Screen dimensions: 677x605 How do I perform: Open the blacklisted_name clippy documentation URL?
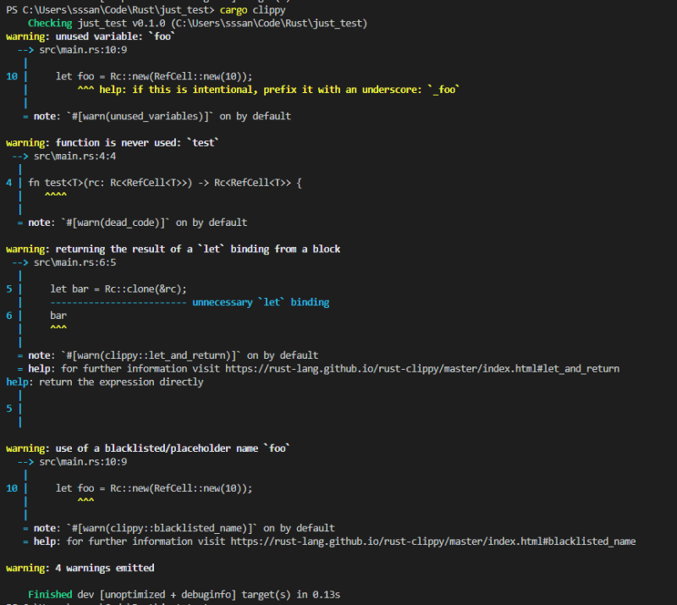click(x=432, y=542)
